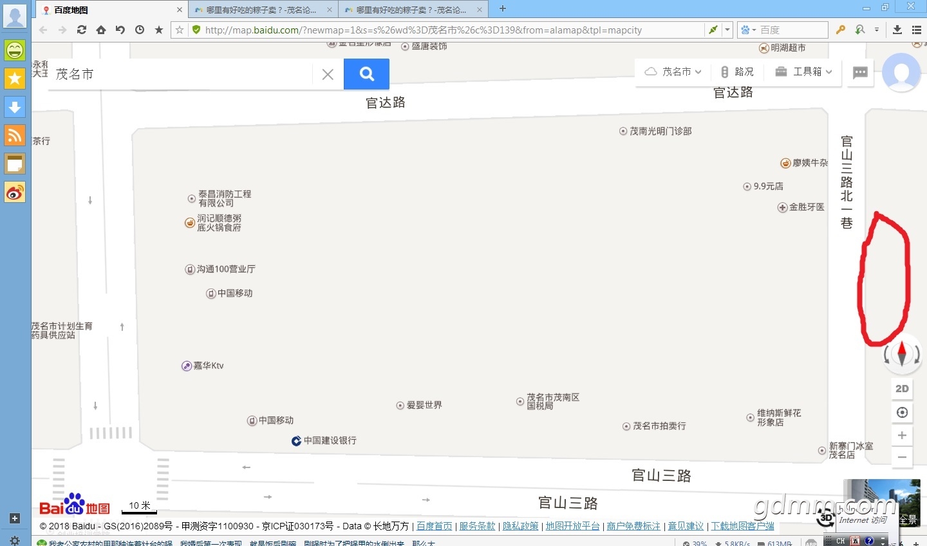Switch to third 哪里有好吃的粽子卖 tab
Image resolution: width=927 pixels, height=546 pixels.
coord(413,10)
